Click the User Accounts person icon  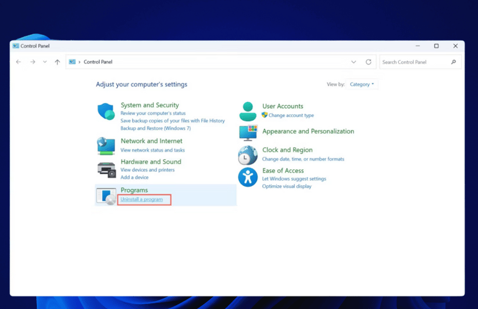tap(248, 111)
